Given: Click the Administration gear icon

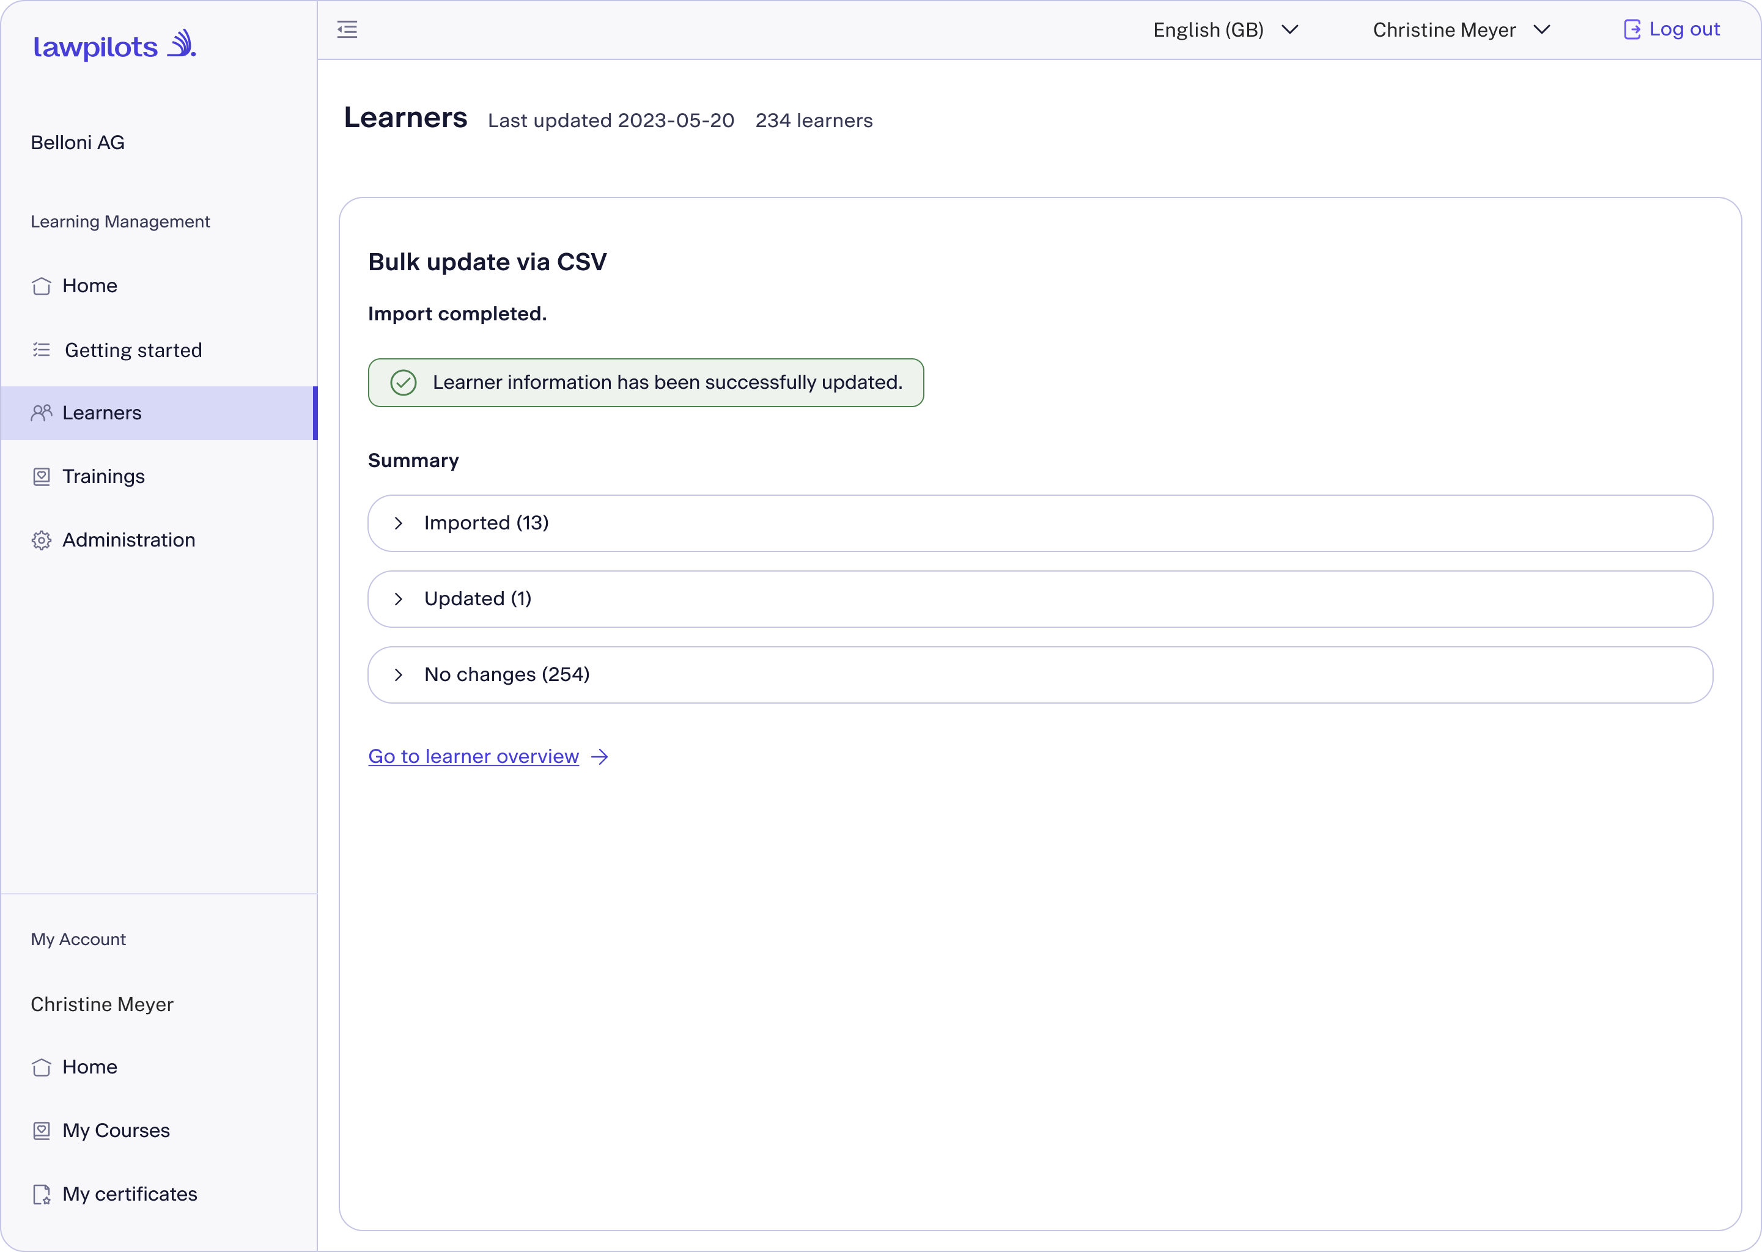Looking at the screenshot, I should 42,540.
